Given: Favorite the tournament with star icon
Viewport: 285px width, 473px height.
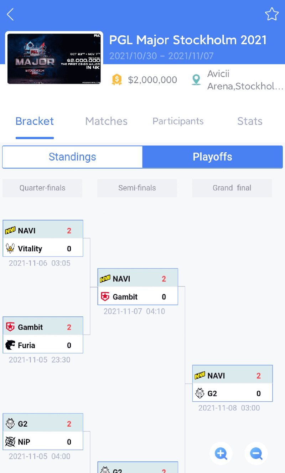Looking at the screenshot, I should tap(271, 14).
